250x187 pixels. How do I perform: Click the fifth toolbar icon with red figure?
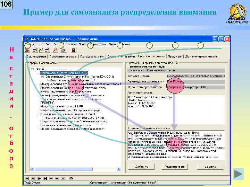(x=55, y=51)
